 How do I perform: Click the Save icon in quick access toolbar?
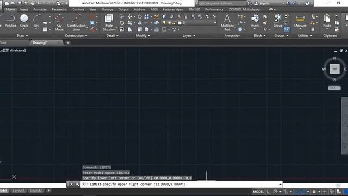(20, 3)
